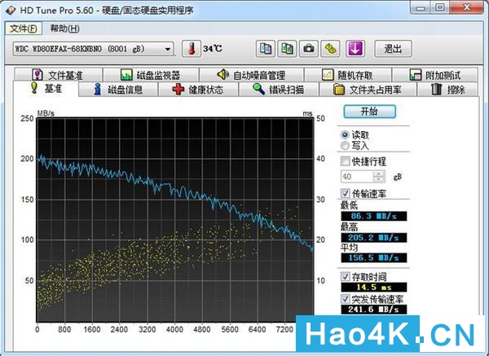Click the size stepper up arrow

(x=379, y=174)
